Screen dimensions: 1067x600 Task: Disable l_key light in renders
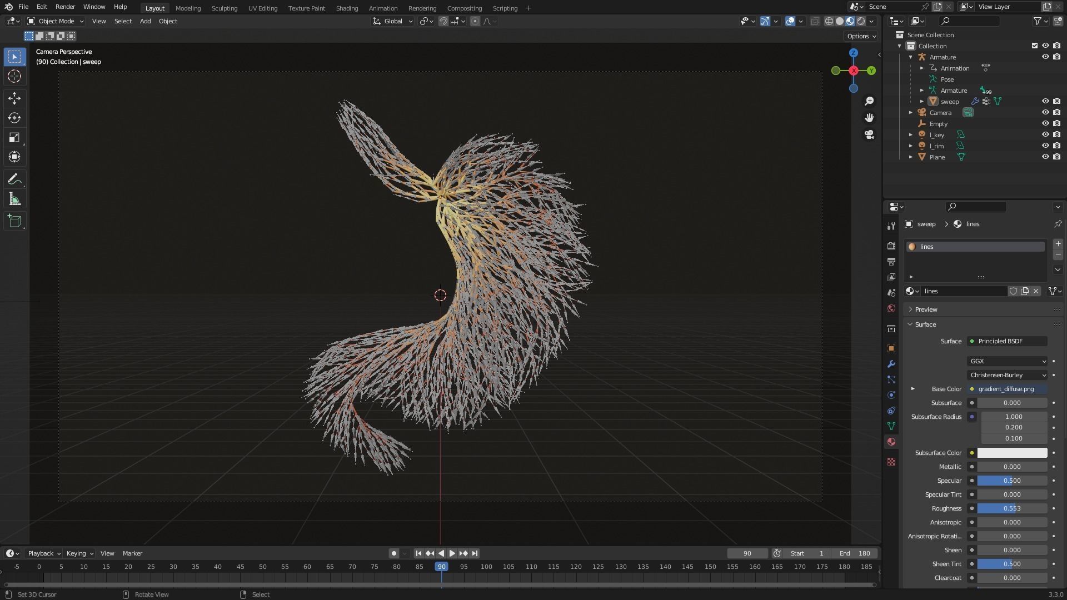(1057, 134)
